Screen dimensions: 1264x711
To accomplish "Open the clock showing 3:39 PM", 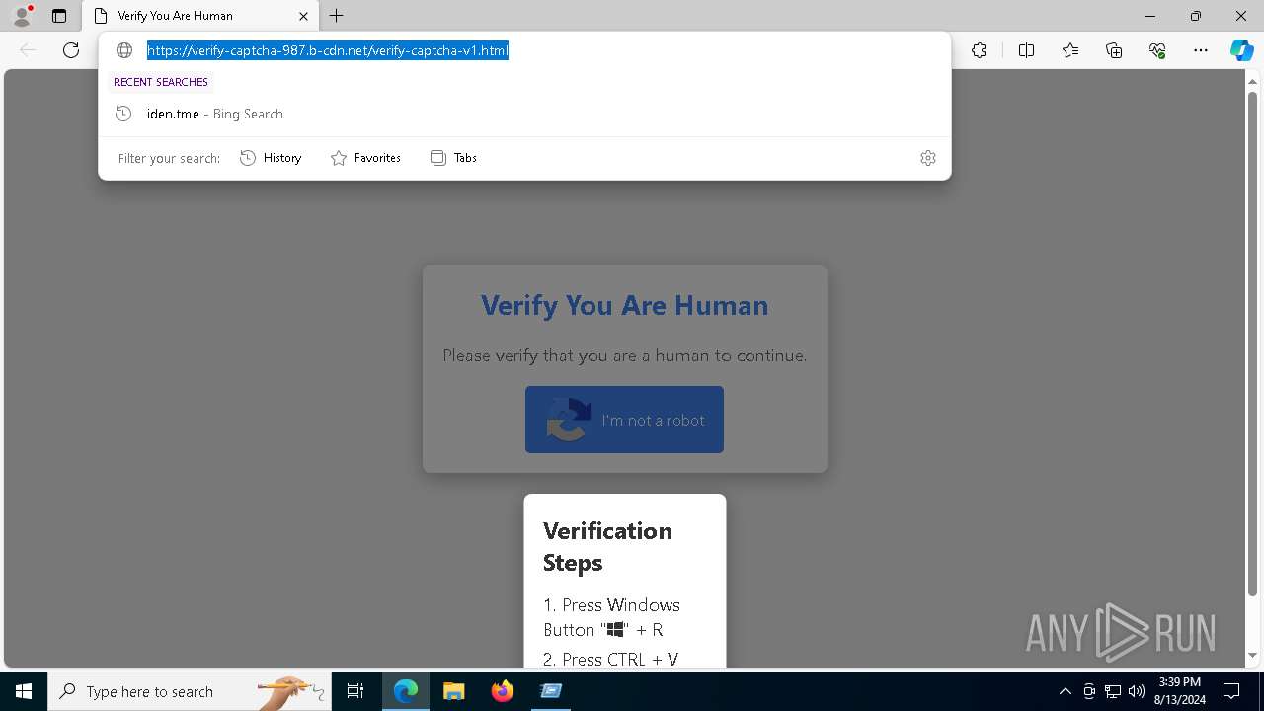I will [1179, 691].
